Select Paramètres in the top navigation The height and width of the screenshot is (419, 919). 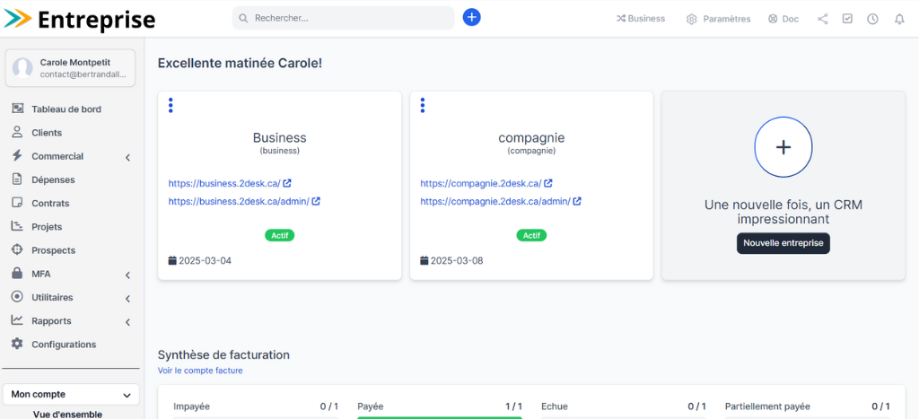click(x=718, y=19)
